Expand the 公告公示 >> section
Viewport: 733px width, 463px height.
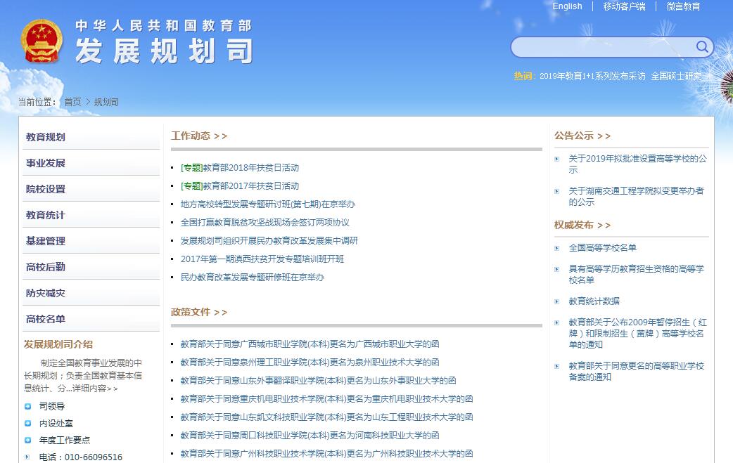click(582, 136)
